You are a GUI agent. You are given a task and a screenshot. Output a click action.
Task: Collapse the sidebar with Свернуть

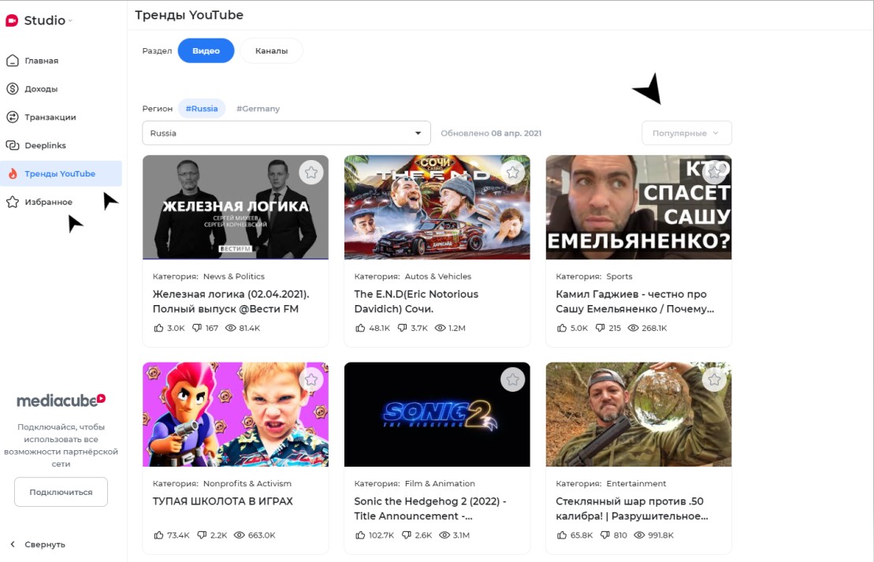tap(38, 544)
